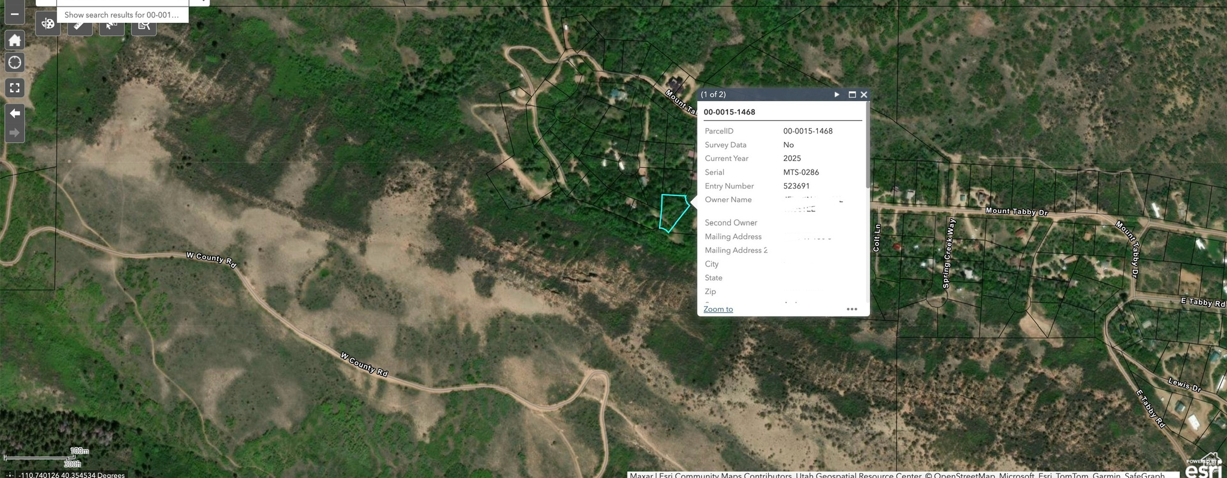
Task: Show next feature in parcel popup
Action: [x=836, y=95]
